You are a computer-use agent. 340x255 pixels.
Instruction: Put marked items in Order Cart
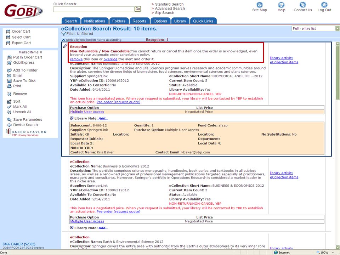click(x=24, y=57)
